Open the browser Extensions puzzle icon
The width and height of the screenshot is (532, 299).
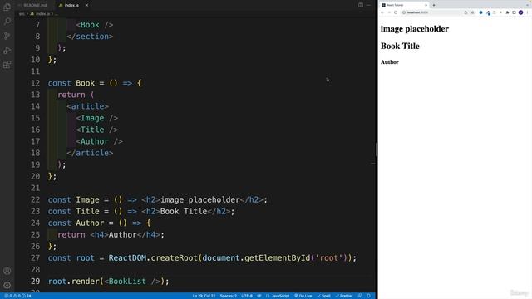point(507,12)
